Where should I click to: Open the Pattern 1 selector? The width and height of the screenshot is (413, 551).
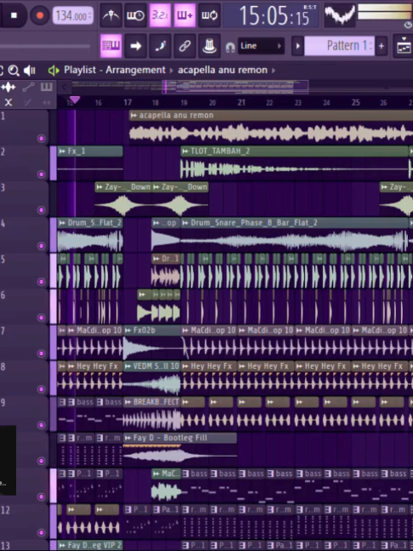coord(339,46)
